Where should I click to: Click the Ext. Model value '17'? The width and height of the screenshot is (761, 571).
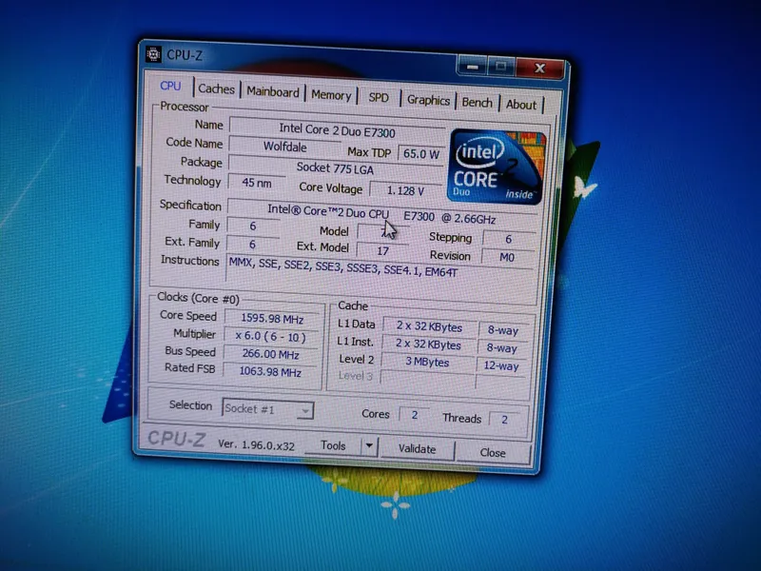click(383, 251)
